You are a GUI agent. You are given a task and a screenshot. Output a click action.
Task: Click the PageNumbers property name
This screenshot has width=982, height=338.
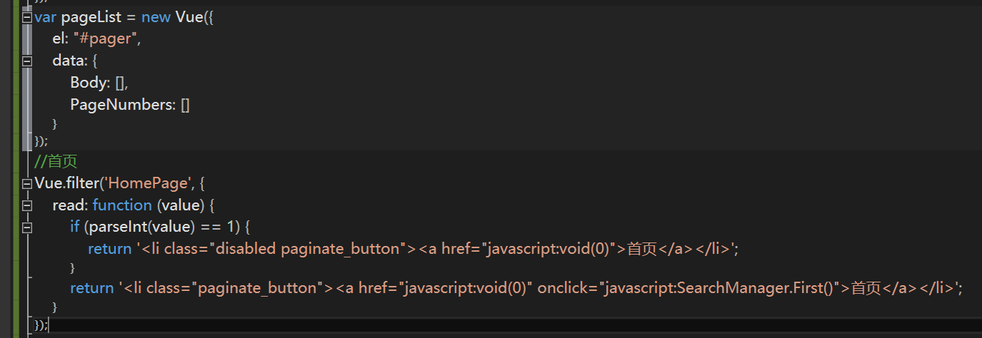[122, 106]
